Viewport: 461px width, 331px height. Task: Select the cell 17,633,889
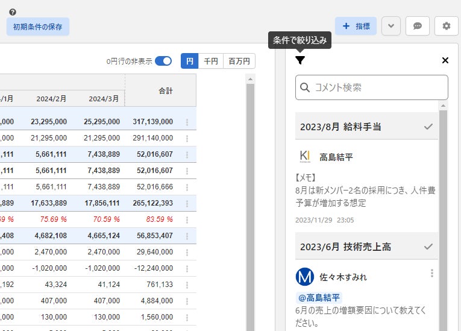click(49, 203)
